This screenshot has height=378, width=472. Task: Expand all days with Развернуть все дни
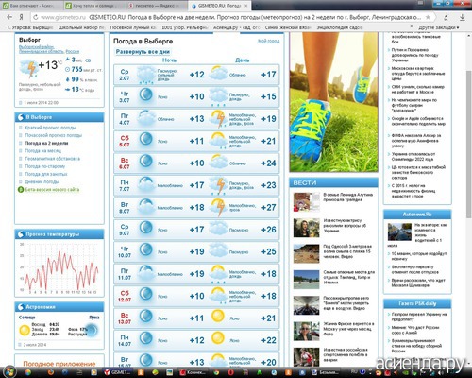(x=143, y=52)
